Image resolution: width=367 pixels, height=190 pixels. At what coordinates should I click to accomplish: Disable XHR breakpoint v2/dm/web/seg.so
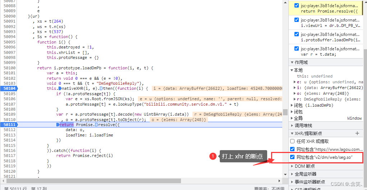tap(292, 157)
